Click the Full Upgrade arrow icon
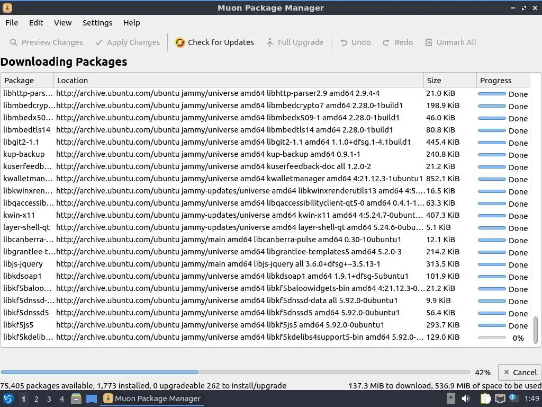Screen dimensions: 542x407 tap(269, 42)
